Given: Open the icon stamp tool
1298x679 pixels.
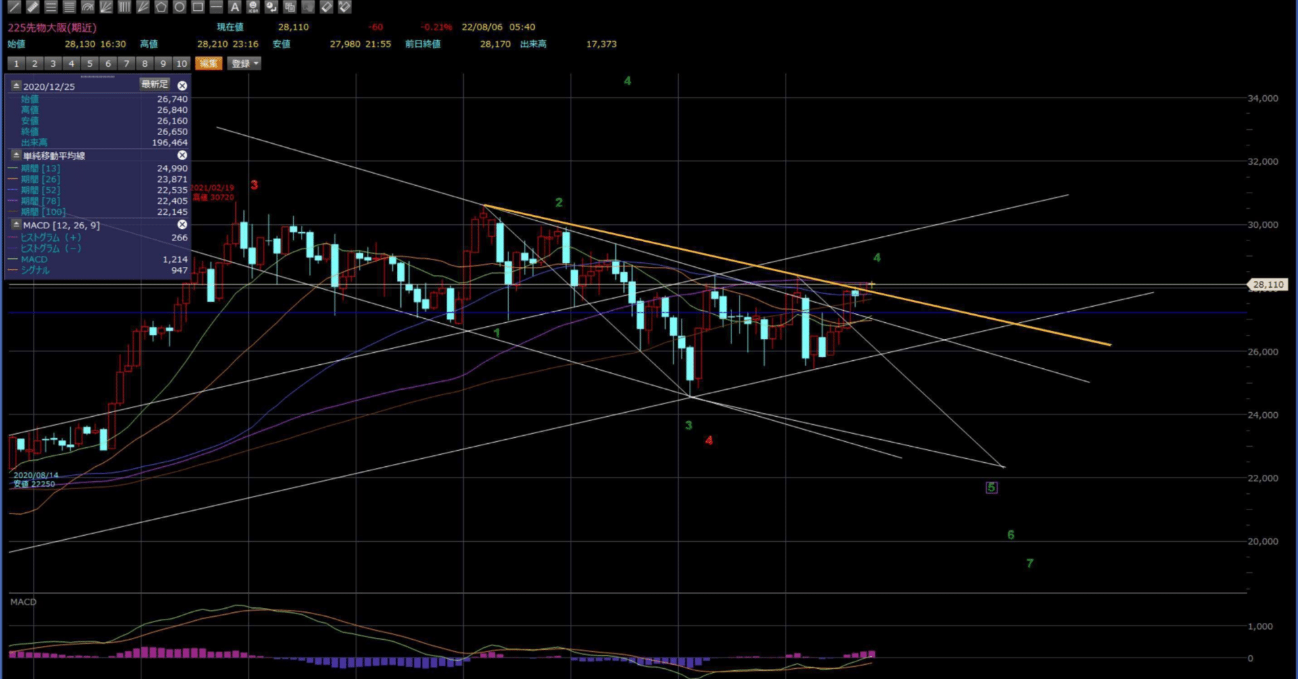Looking at the screenshot, I should [253, 7].
